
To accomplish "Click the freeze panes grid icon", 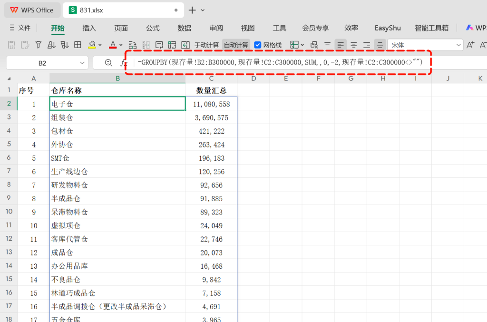I will point(294,45).
